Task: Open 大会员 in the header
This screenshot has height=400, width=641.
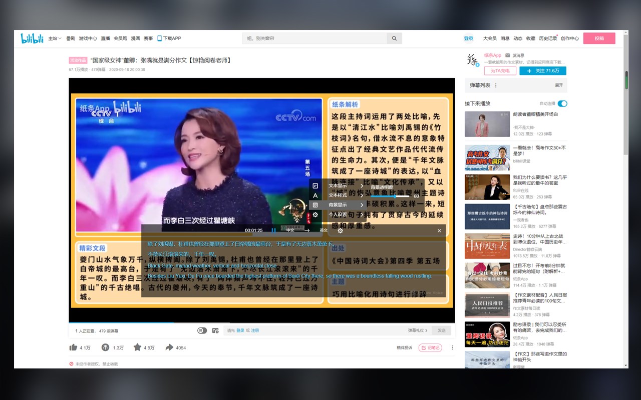Action: (x=490, y=38)
